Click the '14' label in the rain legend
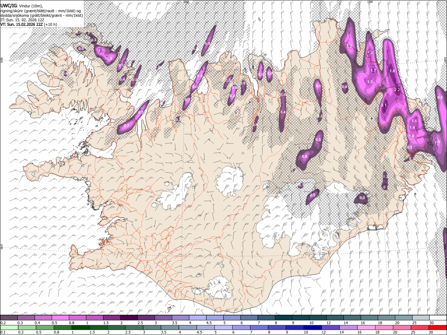Viewport: 447px width, 335px height. click(341, 333)
